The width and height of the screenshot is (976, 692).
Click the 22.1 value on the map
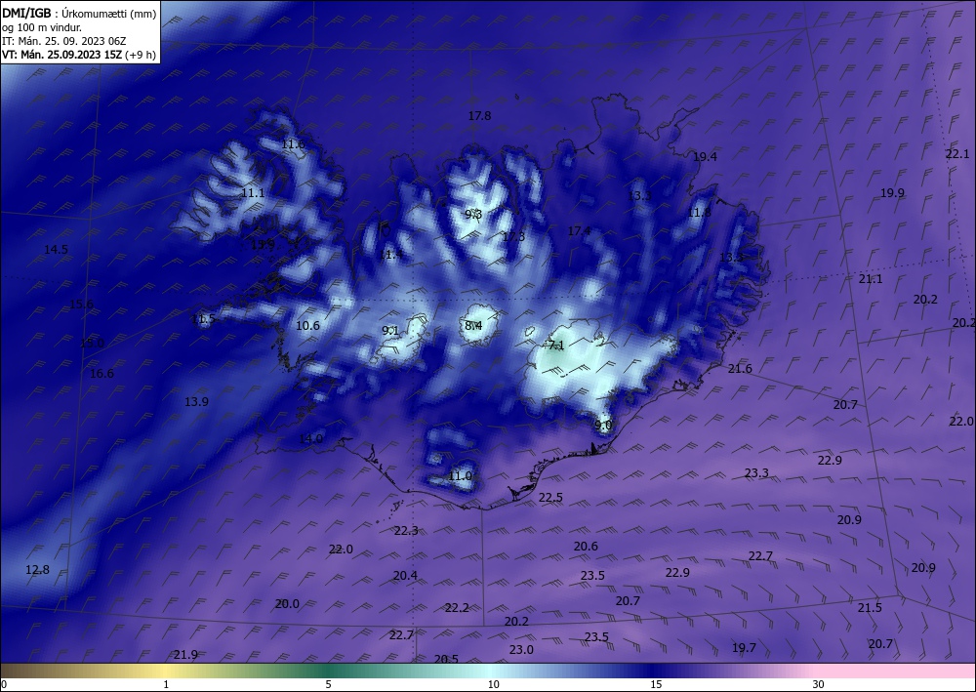(x=957, y=153)
